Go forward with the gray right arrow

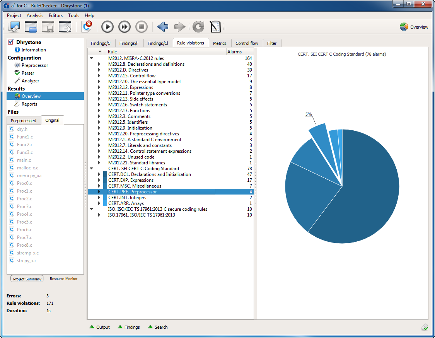[180, 27]
